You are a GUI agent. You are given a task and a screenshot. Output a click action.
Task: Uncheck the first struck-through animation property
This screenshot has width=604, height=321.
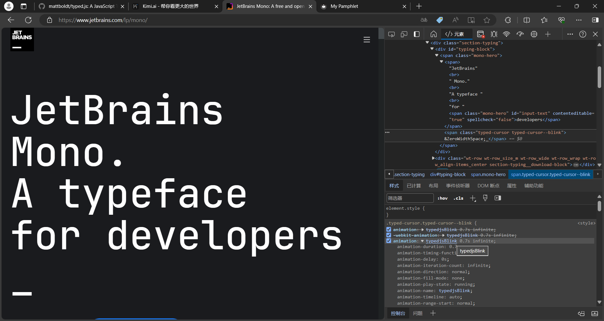pyautogui.click(x=389, y=230)
